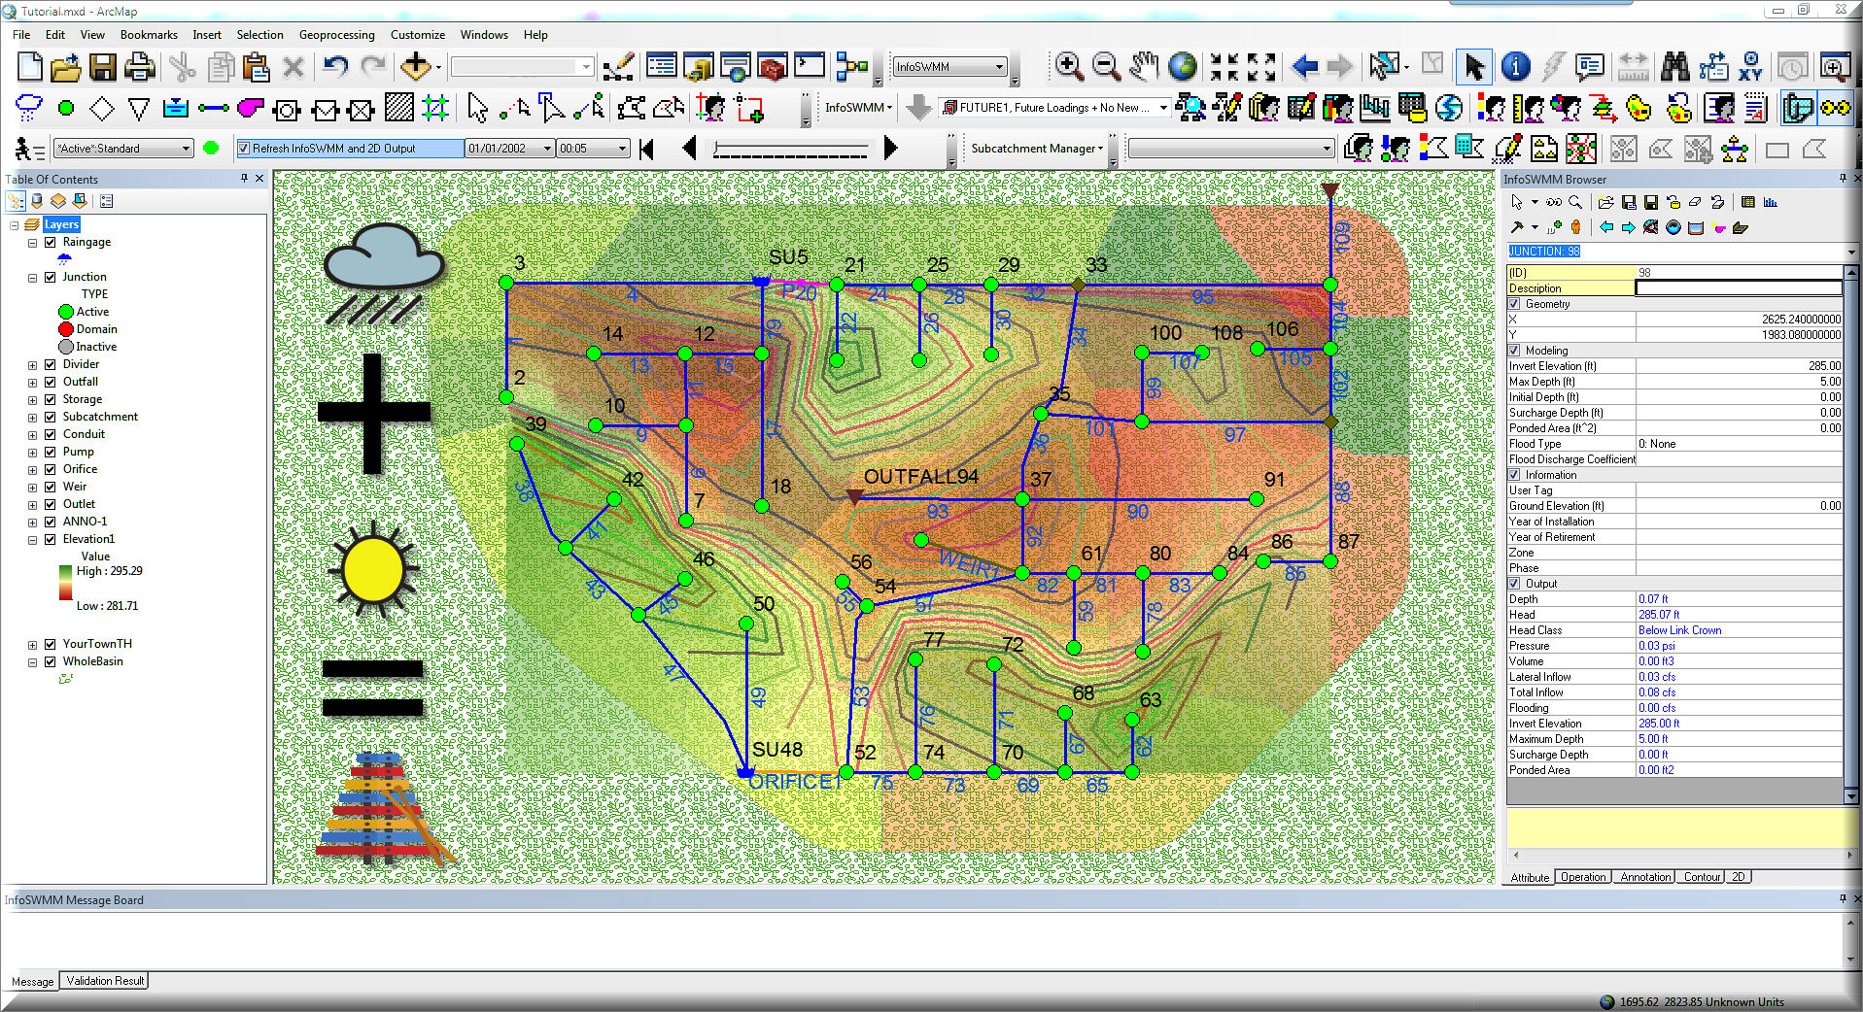Image resolution: width=1863 pixels, height=1012 pixels.
Task: Go back to previous extent arrow
Action: tap(1304, 67)
